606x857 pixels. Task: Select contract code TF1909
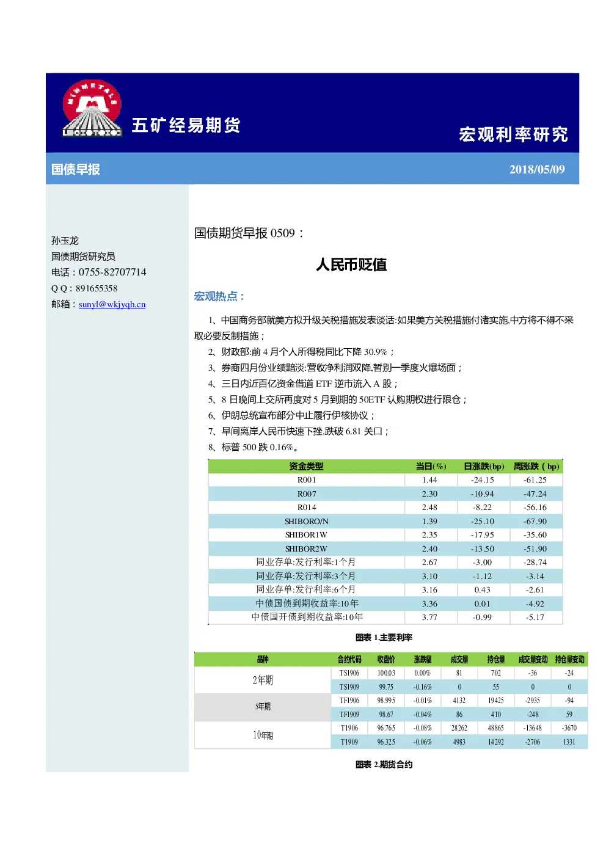click(349, 715)
